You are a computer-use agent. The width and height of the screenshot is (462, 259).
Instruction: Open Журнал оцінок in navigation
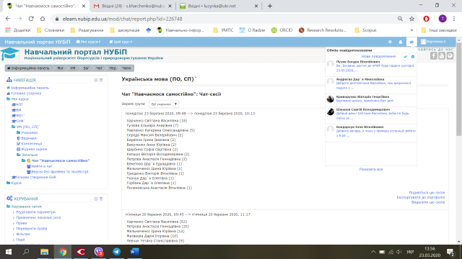tap(34, 149)
